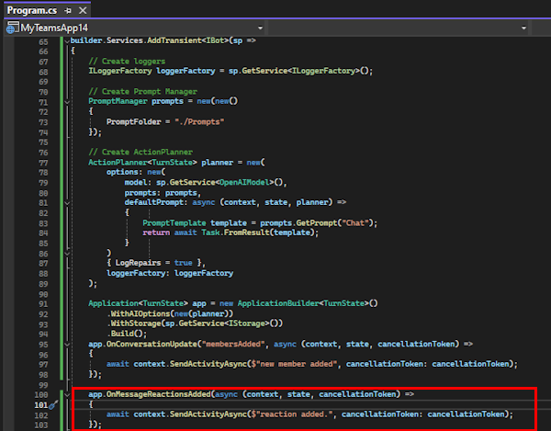551x431 pixels.
Task: Click SendActivityAsync on line 102
Action: pos(208,414)
